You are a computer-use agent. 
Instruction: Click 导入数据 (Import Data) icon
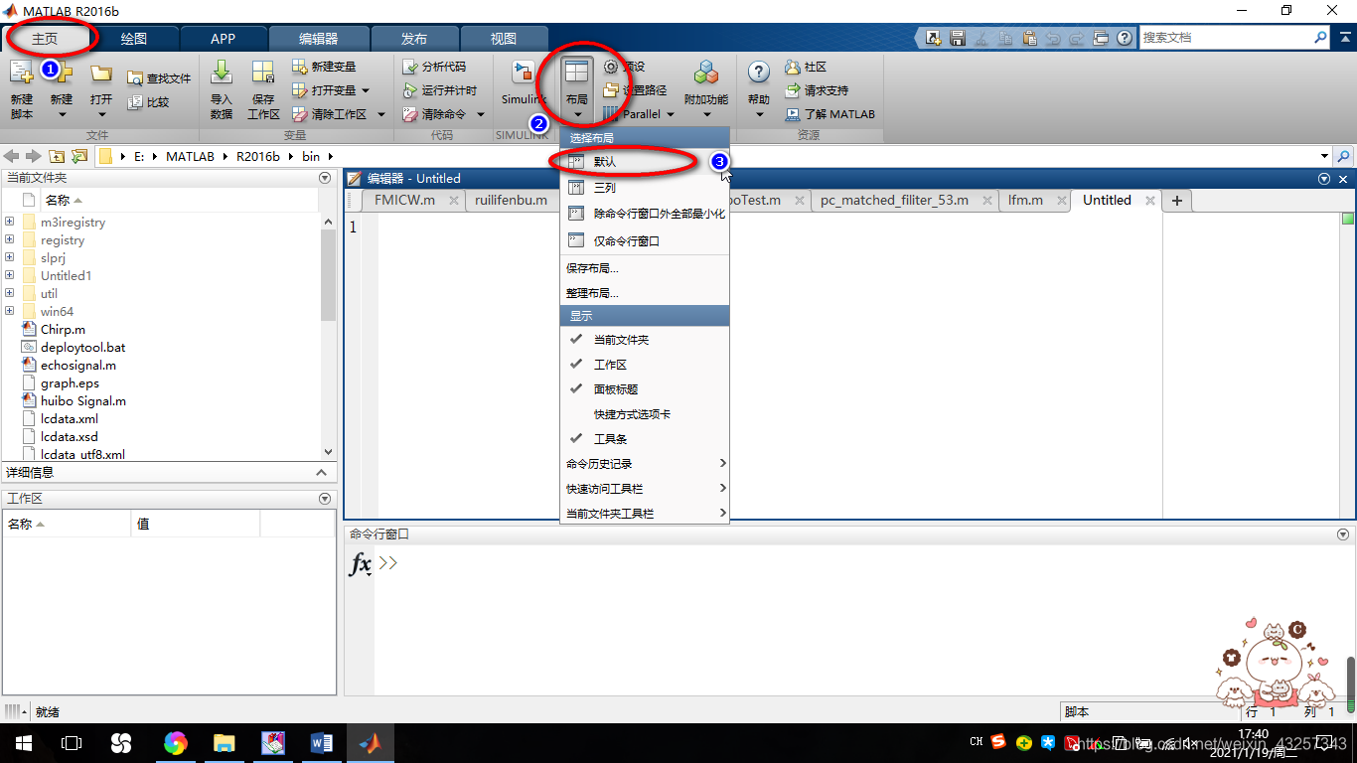tap(222, 73)
